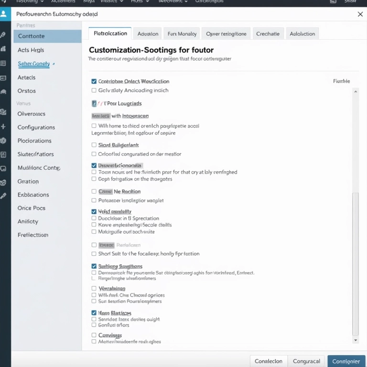Select Plociorations in the sidebar

pos(34,140)
